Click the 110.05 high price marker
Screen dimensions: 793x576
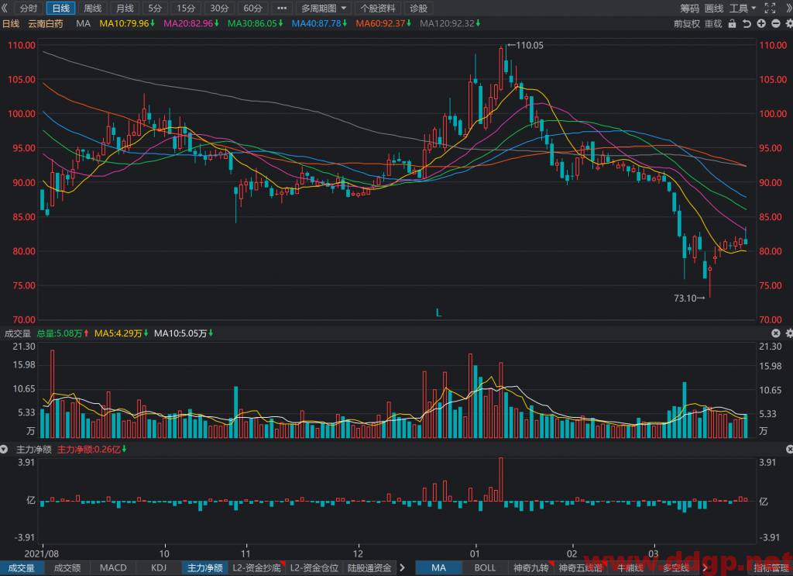(526, 45)
